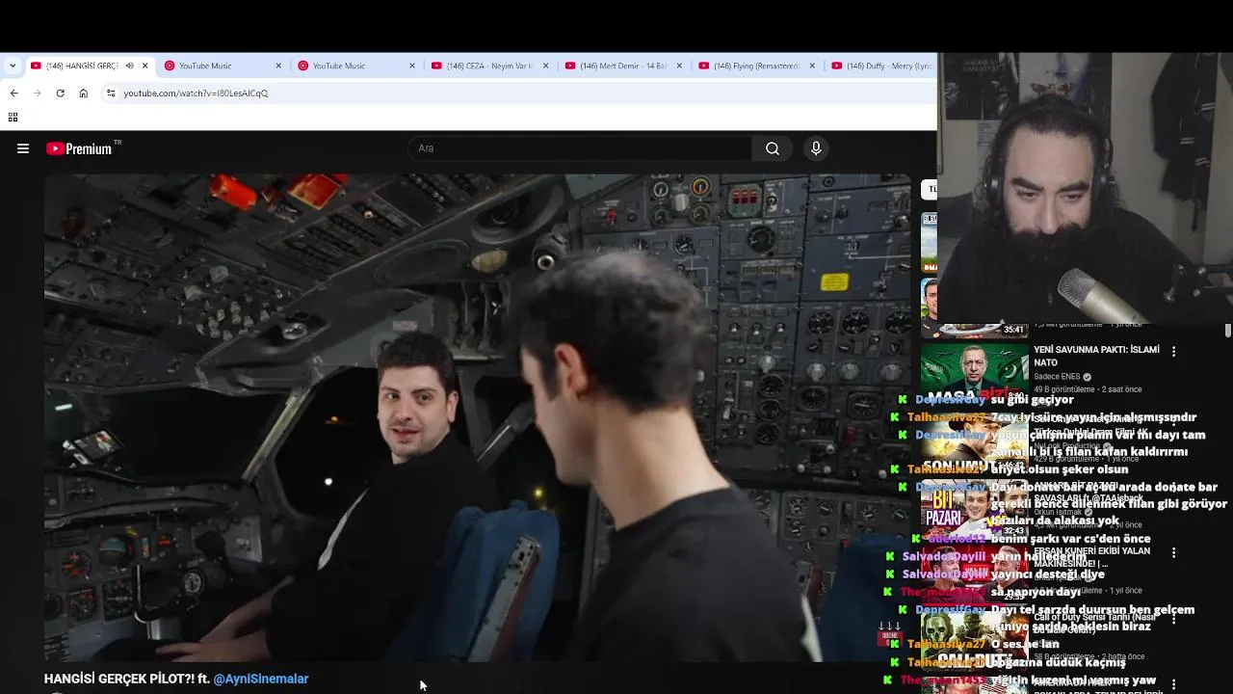Screen dimensions: 1233x694
Task: Focus the youtube.com address bar
Action: point(520,93)
